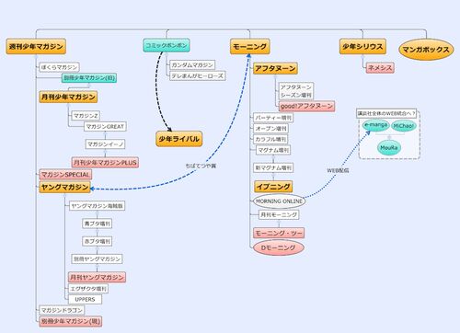Select the ネメシス pink node
The width and height of the screenshot is (460, 333).
pyautogui.click(x=380, y=68)
